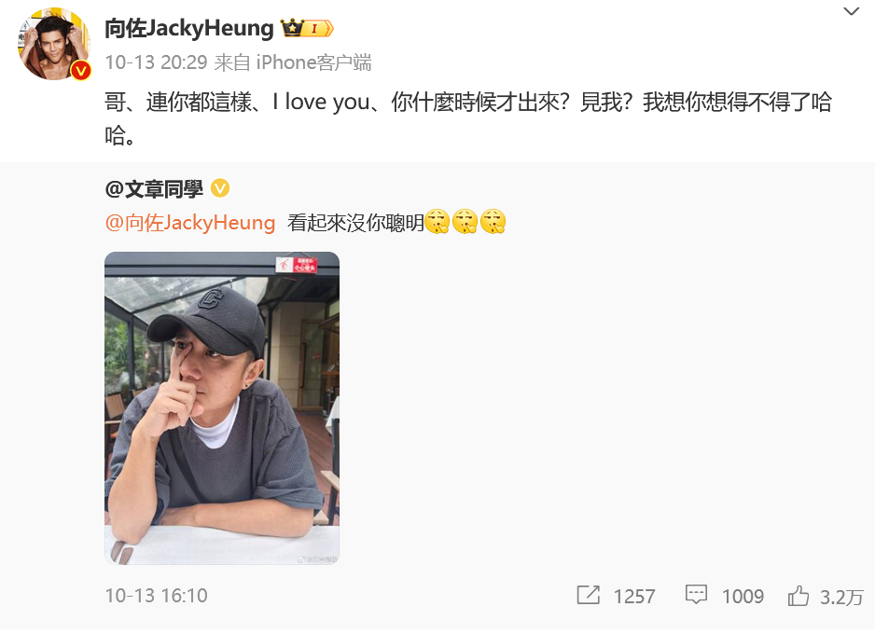Click the repost share icon

pos(589,595)
